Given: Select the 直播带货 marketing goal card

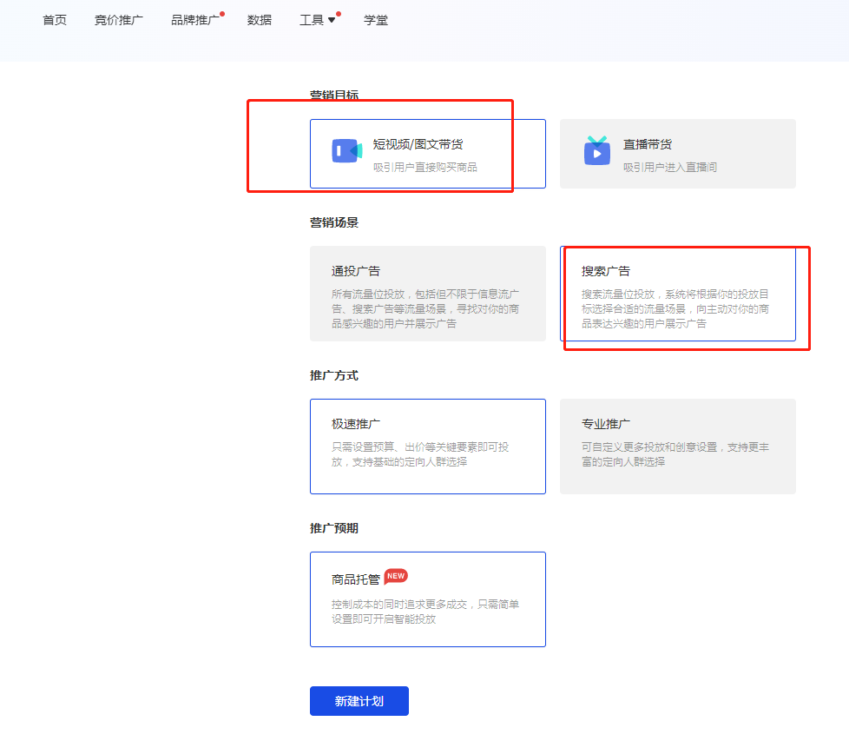Looking at the screenshot, I should [x=678, y=153].
